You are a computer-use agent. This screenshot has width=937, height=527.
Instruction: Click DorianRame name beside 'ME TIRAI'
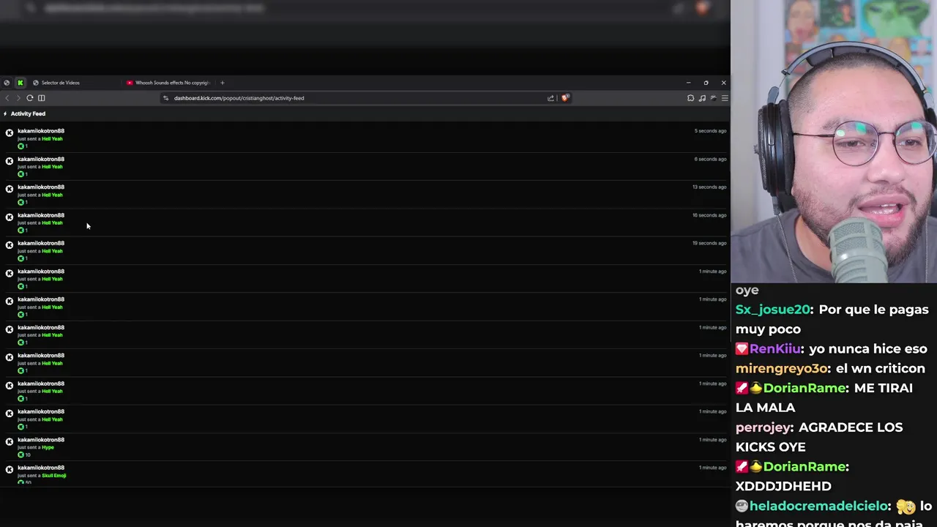805,388
